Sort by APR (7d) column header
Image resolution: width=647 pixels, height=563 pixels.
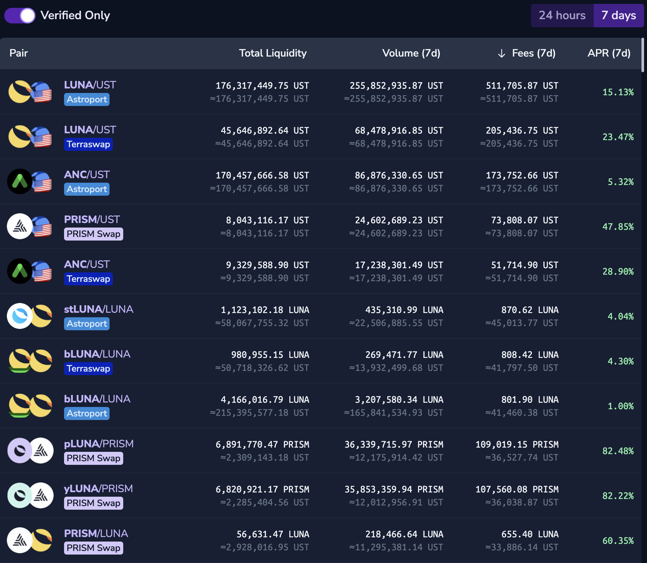pyautogui.click(x=609, y=53)
